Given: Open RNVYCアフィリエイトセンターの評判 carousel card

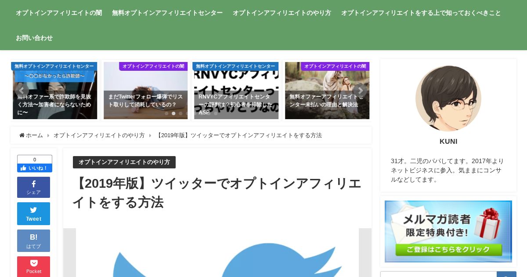Looking at the screenshot, I should [236, 91].
